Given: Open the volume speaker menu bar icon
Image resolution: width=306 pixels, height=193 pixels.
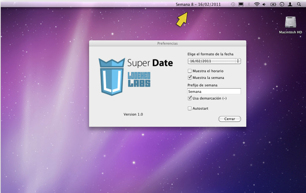Looking at the screenshot, I should tap(264, 4).
